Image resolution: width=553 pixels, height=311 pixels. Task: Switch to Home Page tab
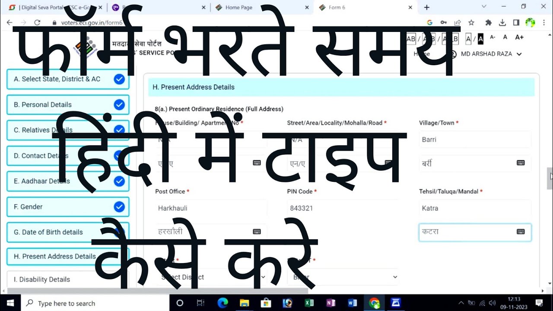[x=262, y=7]
